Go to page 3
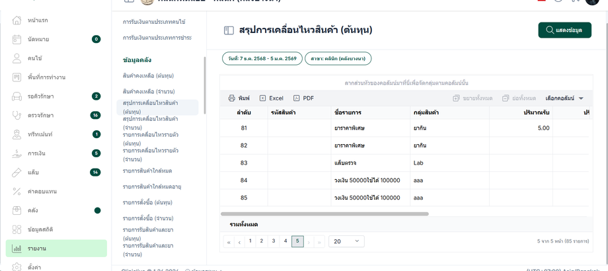This screenshot has width=608, height=271. click(x=274, y=241)
